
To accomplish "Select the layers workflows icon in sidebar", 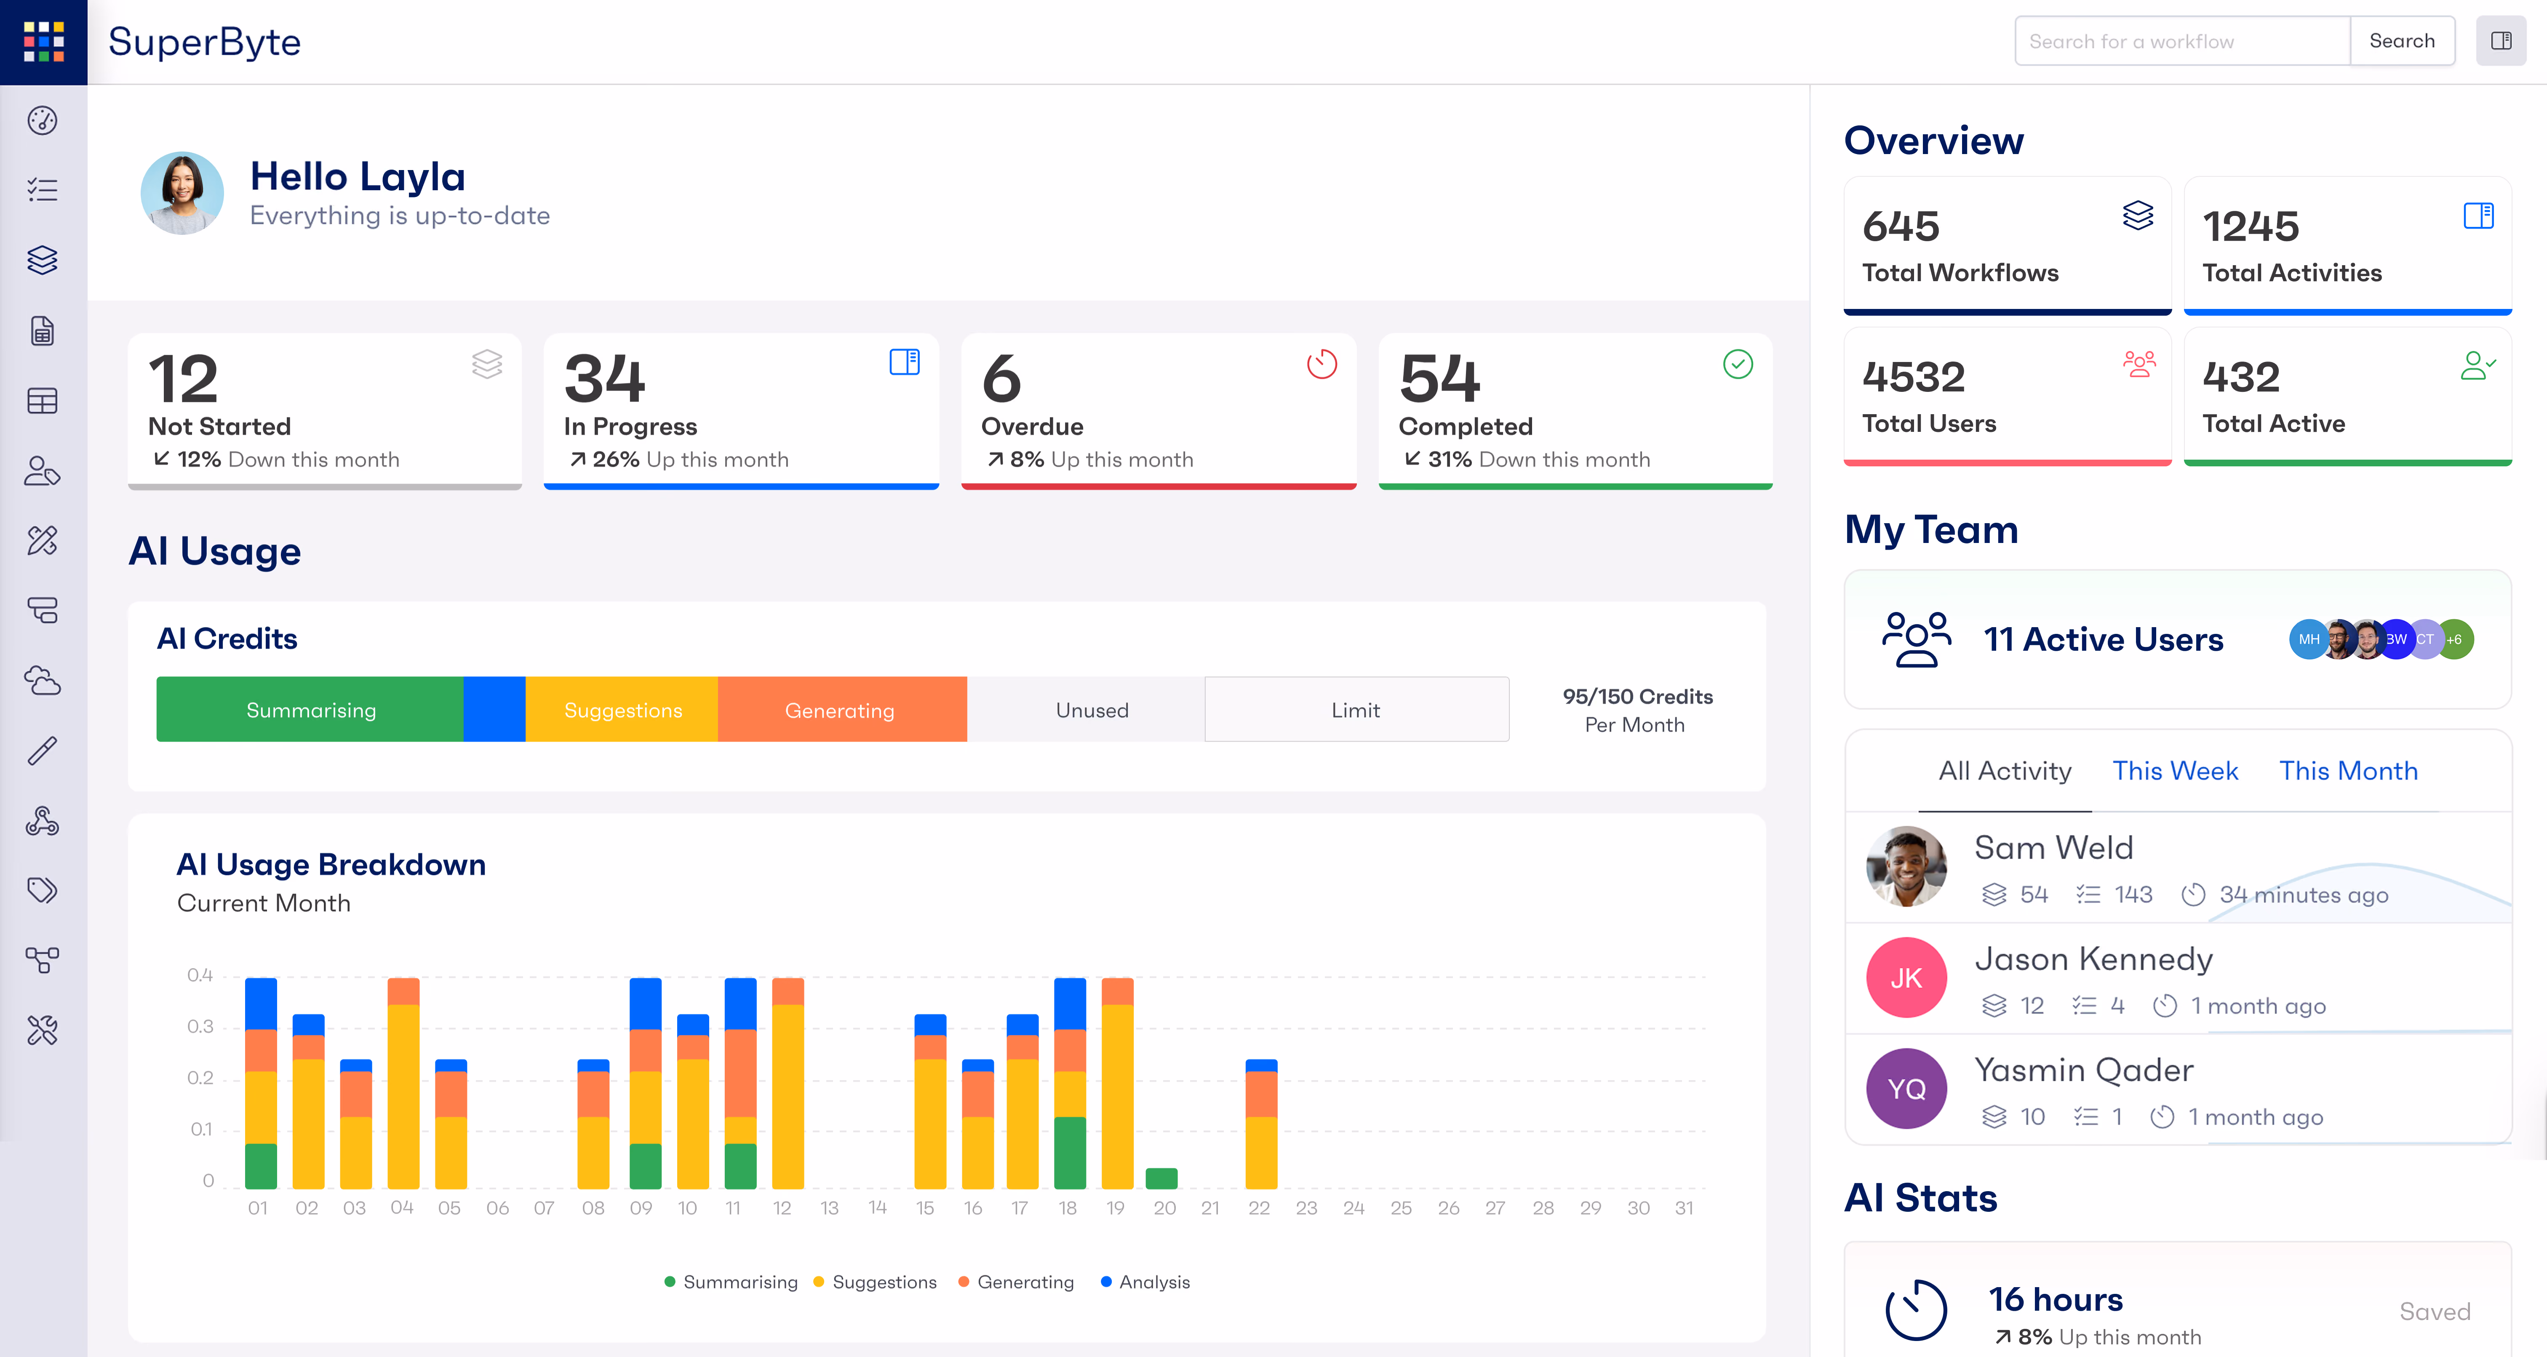I will (x=43, y=260).
